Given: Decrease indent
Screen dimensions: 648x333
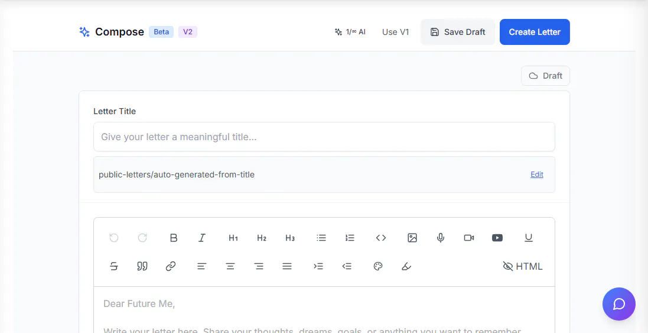Looking at the screenshot, I should point(347,266).
